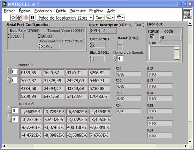
Task: Click vertical scrollbar down arrow
Action: [x=190, y=142]
